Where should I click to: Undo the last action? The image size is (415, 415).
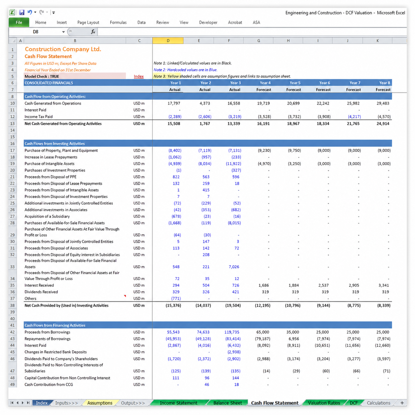[x=30, y=12]
